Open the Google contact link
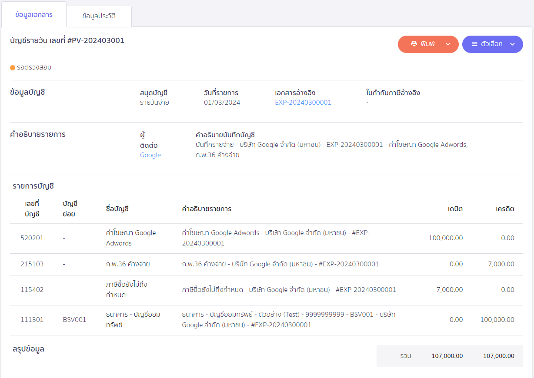The image size is (534, 378). 150,155
